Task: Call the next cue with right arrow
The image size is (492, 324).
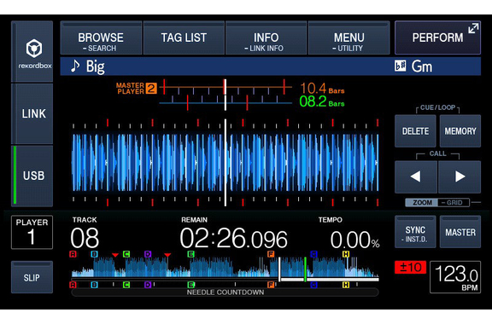Action: pyautogui.click(x=460, y=176)
